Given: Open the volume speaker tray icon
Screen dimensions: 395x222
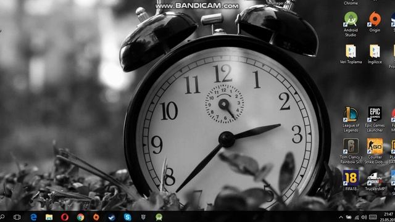Looking at the screenshot, I should pyautogui.click(x=364, y=217).
